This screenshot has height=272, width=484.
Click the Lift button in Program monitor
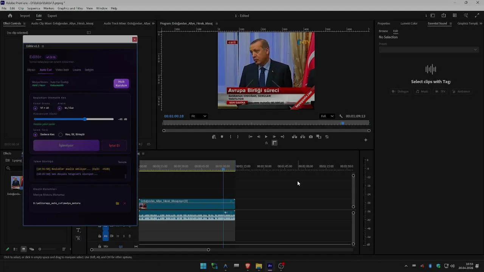(295, 137)
